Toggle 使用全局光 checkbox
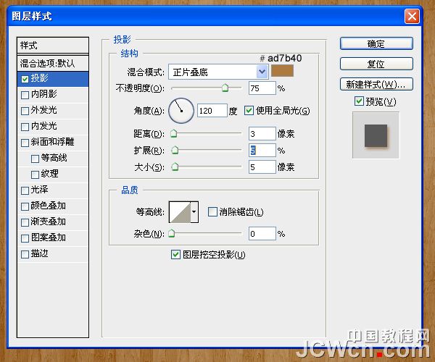Image resolution: width=435 pixels, height=362 pixels. pyautogui.click(x=249, y=111)
